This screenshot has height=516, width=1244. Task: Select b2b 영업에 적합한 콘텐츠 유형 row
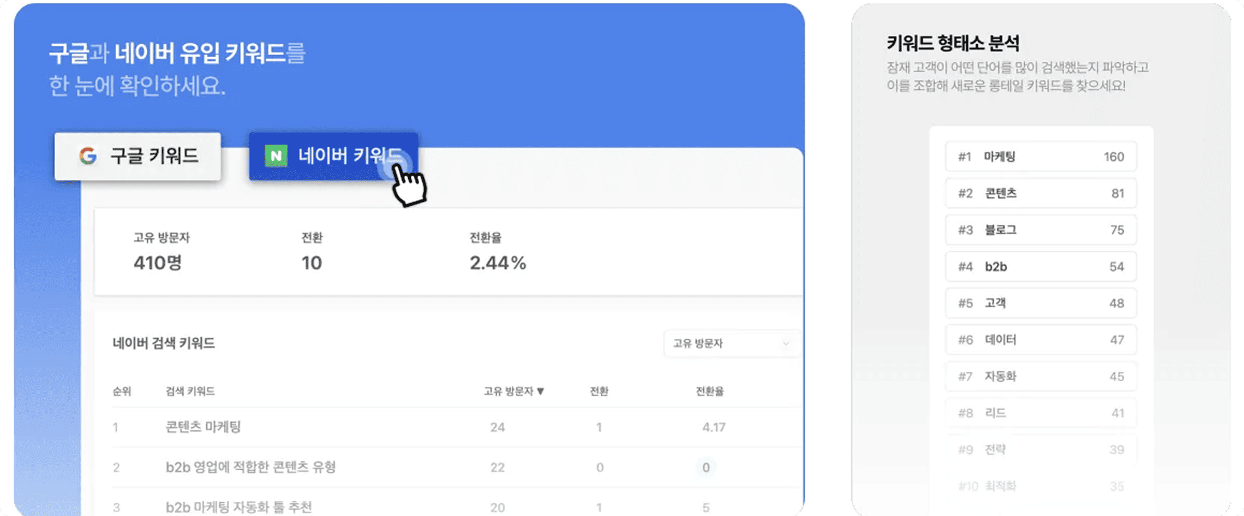tap(456, 467)
